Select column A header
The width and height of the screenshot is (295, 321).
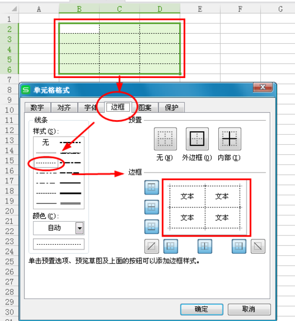pyautogui.click(x=39, y=9)
